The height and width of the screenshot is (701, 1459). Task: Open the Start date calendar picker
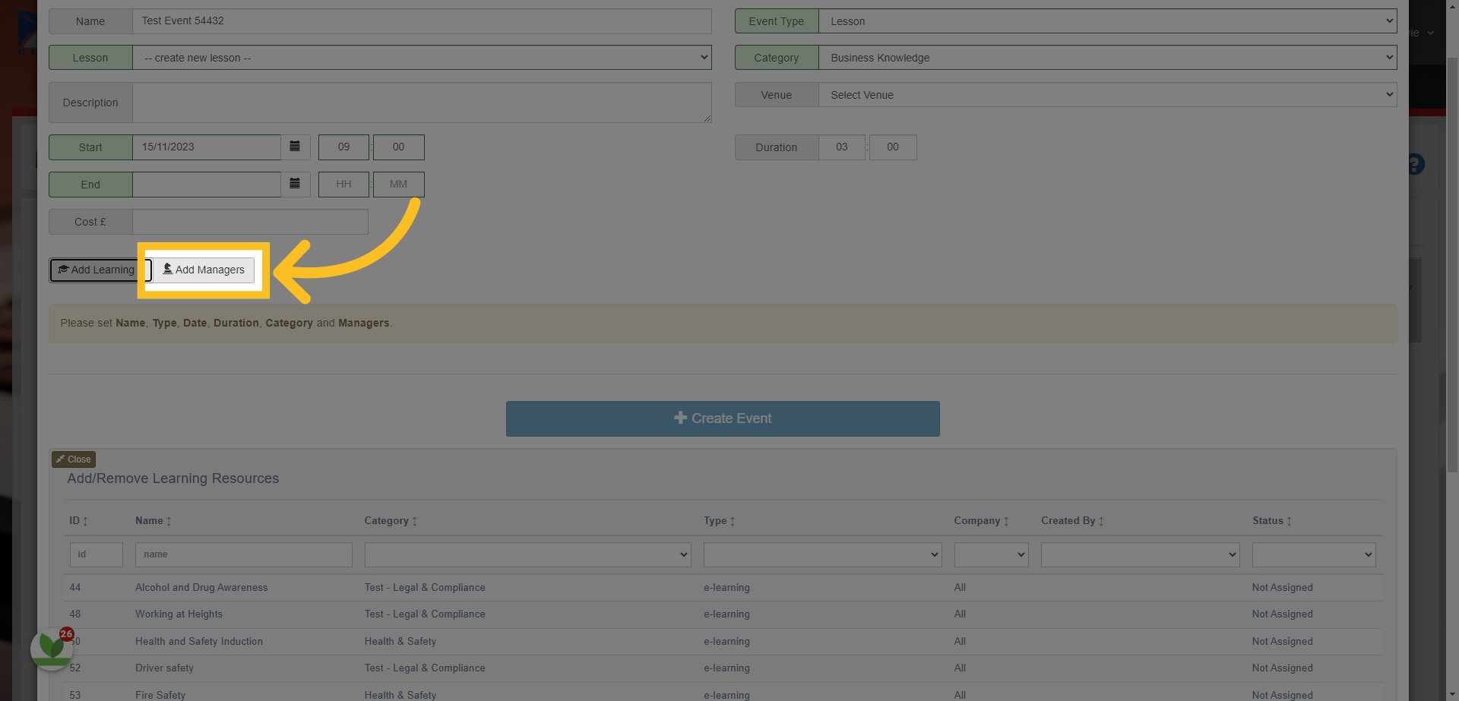tap(295, 147)
